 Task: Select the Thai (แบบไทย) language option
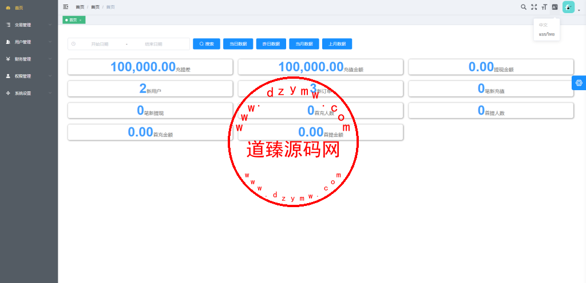547,34
